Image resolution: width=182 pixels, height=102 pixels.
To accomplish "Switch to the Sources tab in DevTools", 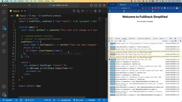I will coord(155,39).
